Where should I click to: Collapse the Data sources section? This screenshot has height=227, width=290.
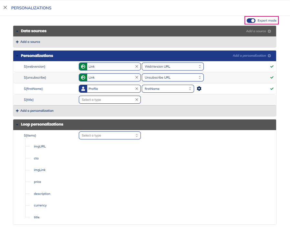(x=17, y=31)
